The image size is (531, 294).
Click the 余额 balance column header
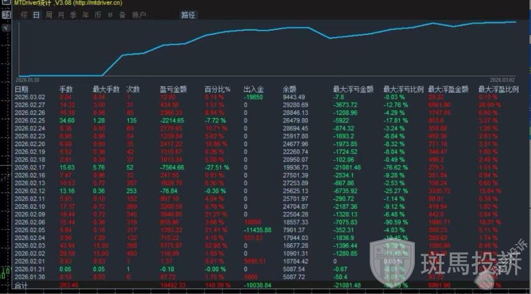pos(289,89)
